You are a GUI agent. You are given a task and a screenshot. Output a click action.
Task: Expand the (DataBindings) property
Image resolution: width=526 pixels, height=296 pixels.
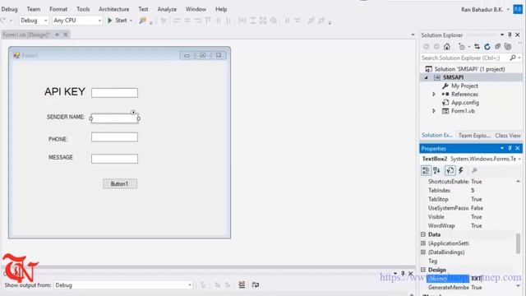point(423,252)
